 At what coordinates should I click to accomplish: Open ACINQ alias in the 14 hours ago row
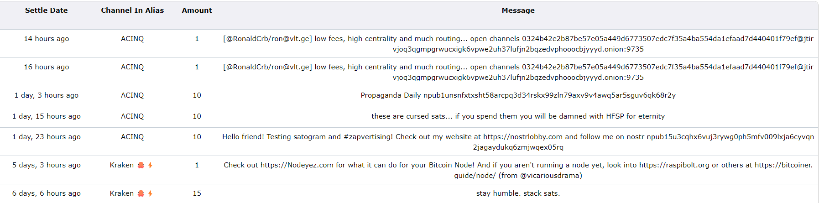pos(132,39)
